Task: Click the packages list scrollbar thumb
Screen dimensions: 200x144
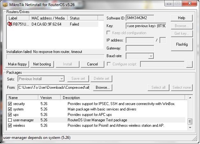Action: click(190, 121)
